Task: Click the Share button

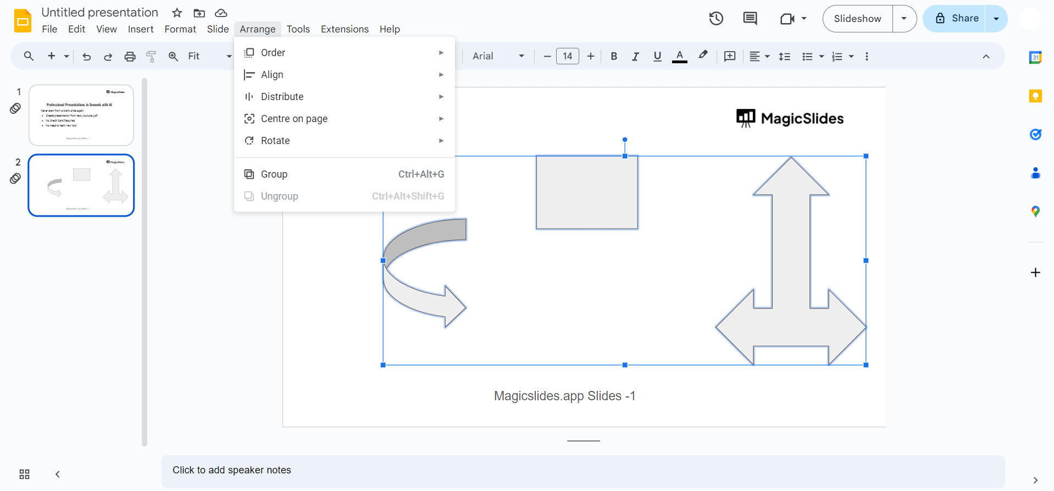Action: point(955,19)
